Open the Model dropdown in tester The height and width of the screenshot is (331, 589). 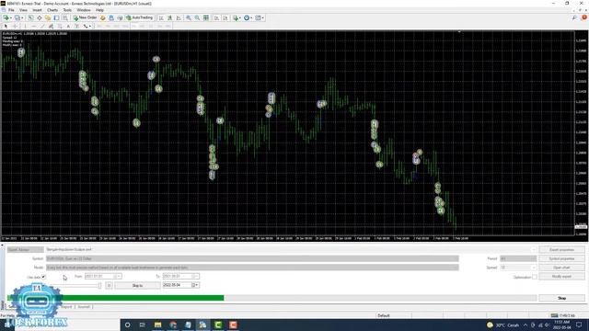252,268
